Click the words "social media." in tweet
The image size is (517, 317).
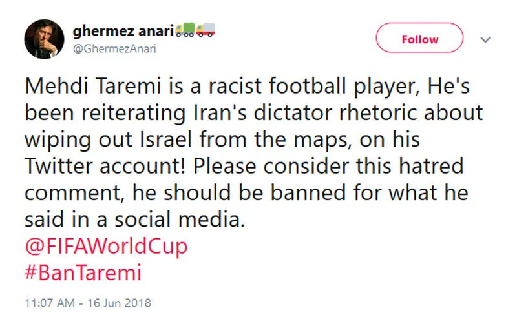tap(180, 220)
